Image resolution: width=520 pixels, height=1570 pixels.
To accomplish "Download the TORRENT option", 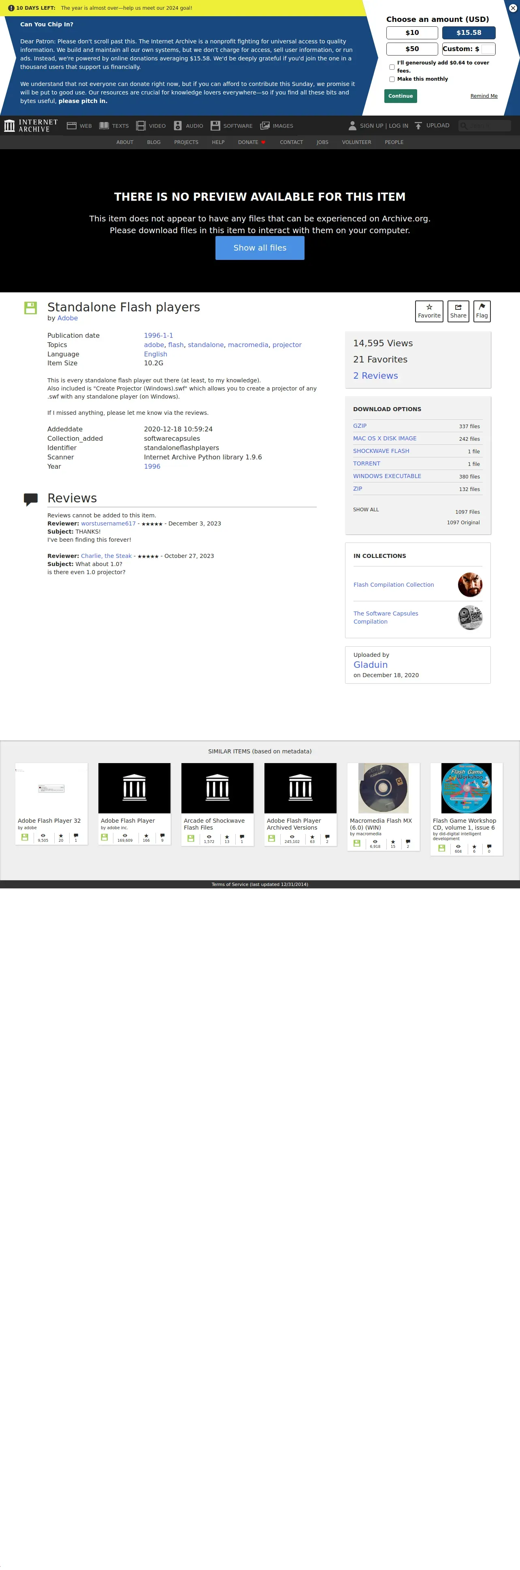I will [x=367, y=464].
